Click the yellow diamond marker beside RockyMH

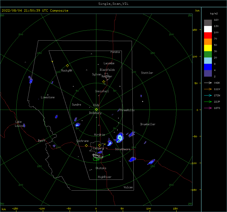pos(67,66)
